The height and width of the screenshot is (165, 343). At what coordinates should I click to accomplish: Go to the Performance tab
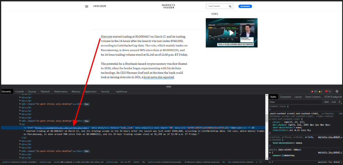61,91
